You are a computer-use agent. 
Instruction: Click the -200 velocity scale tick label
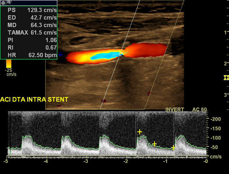(216, 119)
